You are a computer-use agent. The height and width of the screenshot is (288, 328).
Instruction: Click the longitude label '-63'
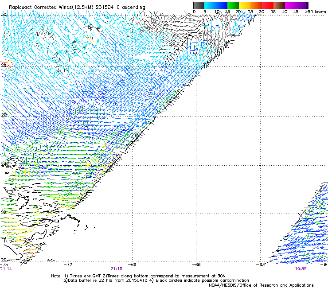(x=261, y=265)
